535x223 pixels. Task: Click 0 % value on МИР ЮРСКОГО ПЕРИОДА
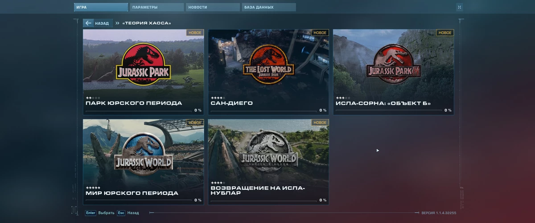tap(198, 200)
